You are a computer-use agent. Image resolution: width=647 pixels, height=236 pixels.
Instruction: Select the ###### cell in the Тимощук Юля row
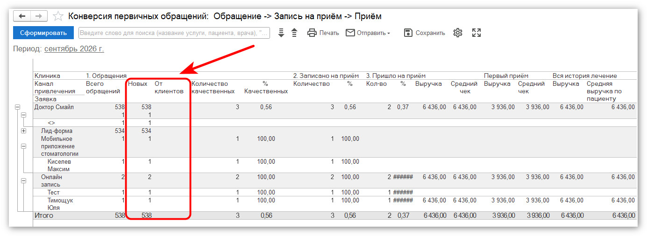[403, 200]
